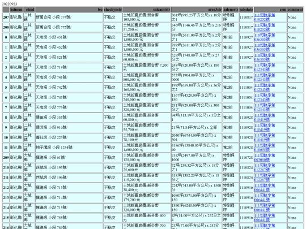Image resolution: width=306 pixels, height=229 pixels.
Task: Click the '第3拍' cell in row 8
Action: click(x=231, y=118)
